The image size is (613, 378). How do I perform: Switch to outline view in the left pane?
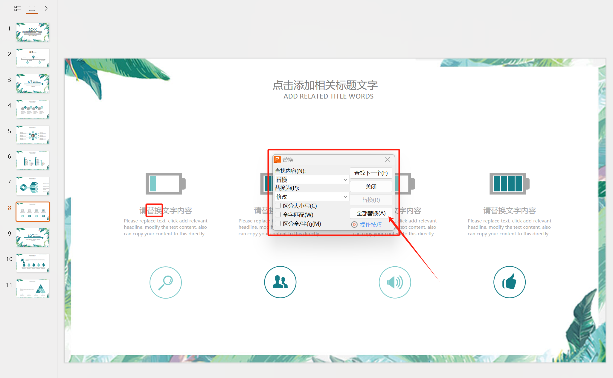(18, 8)
